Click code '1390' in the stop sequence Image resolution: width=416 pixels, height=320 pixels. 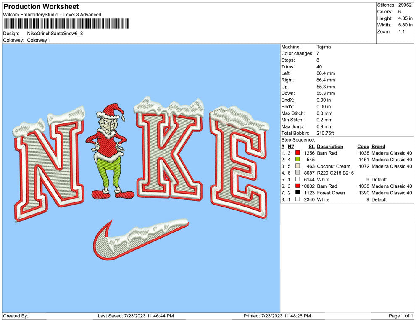point(364,193)
